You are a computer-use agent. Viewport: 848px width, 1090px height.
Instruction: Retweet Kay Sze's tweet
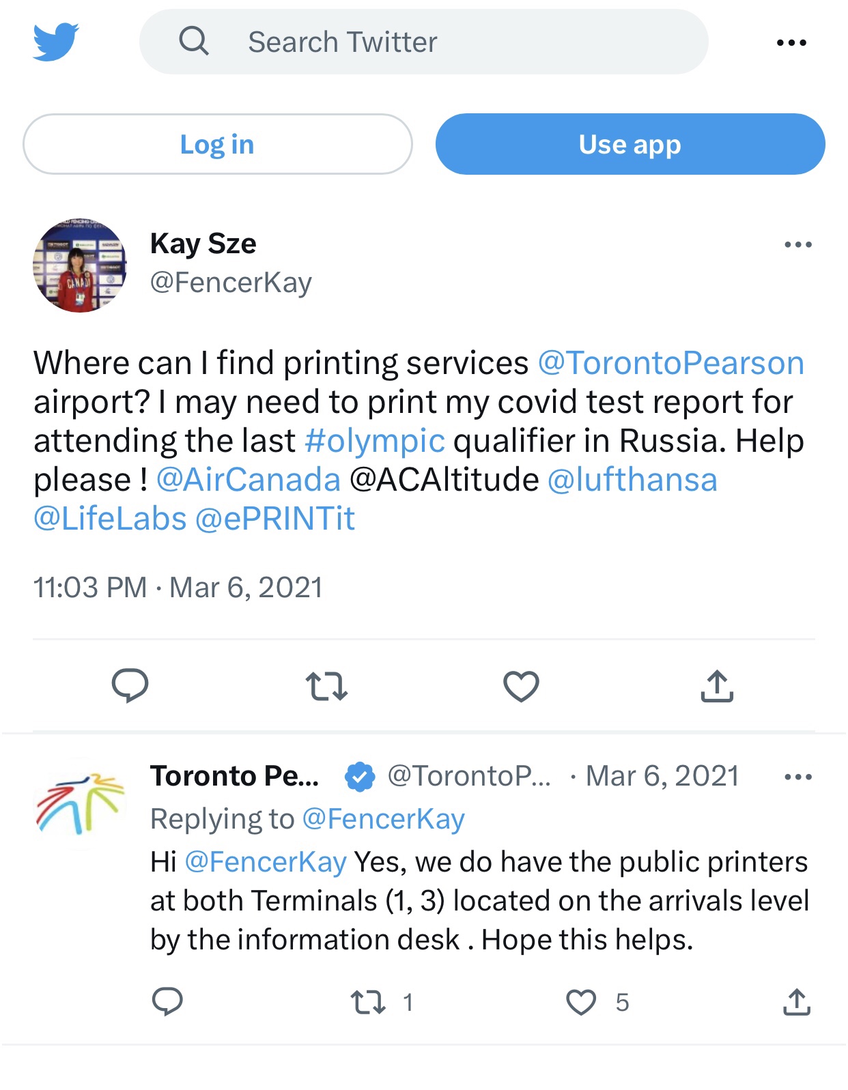326,686
